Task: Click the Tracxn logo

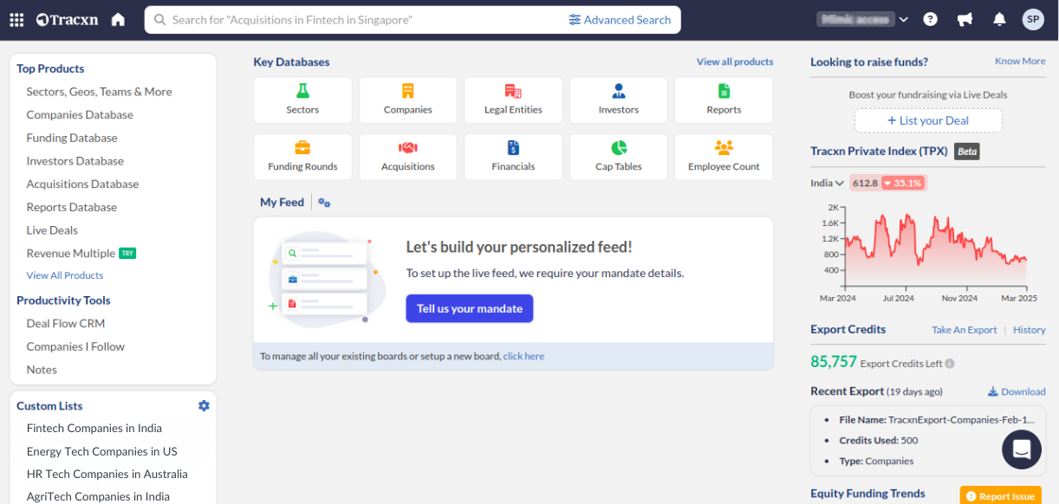Action: coord(68,19)
